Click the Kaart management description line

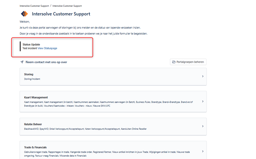click(x=108, y=104)
